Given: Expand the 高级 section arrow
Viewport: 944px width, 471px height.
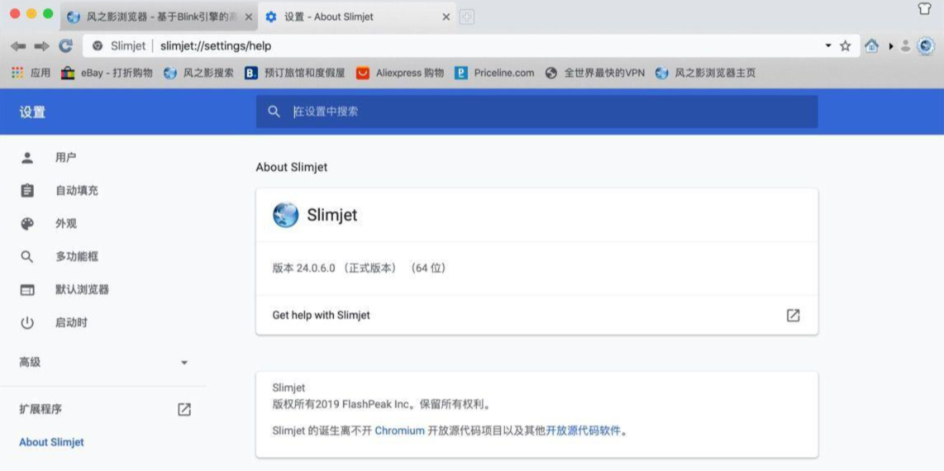Looking at the screenshot, I should pyautogui.click(x=184, y=363).
